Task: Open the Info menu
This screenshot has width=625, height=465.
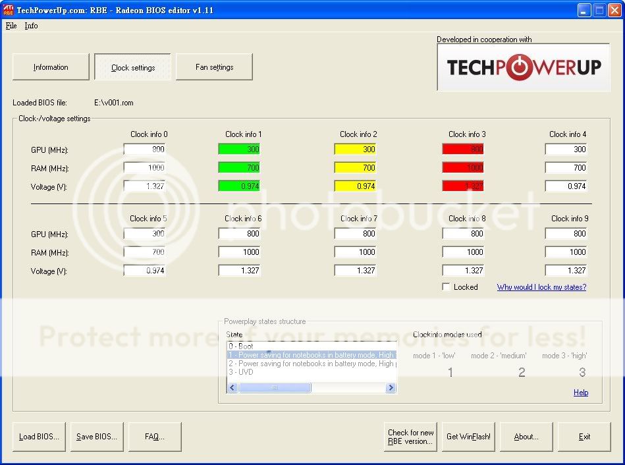Action: click(31, 26)
